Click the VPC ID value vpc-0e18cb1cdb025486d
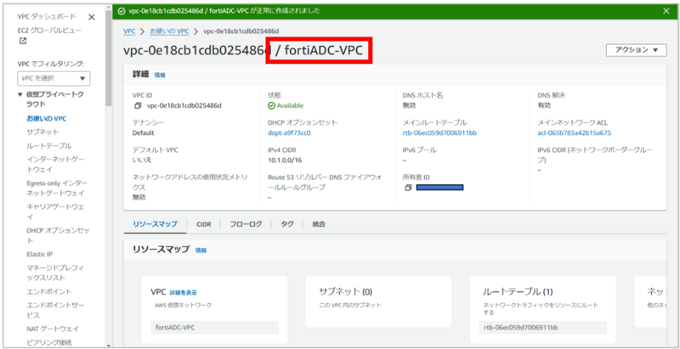The image size is (680, 349). pos(184,105)
